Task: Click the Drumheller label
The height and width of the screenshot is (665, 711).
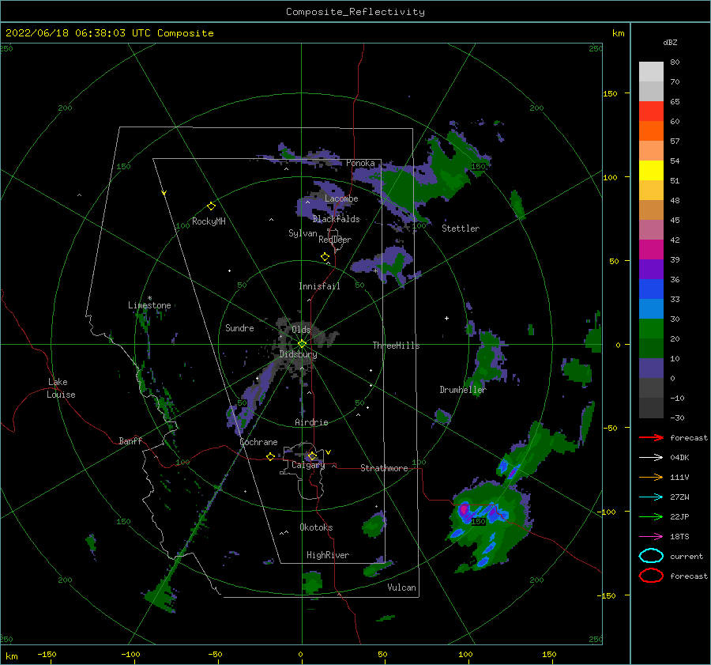Action: click(x=462, y=390)
